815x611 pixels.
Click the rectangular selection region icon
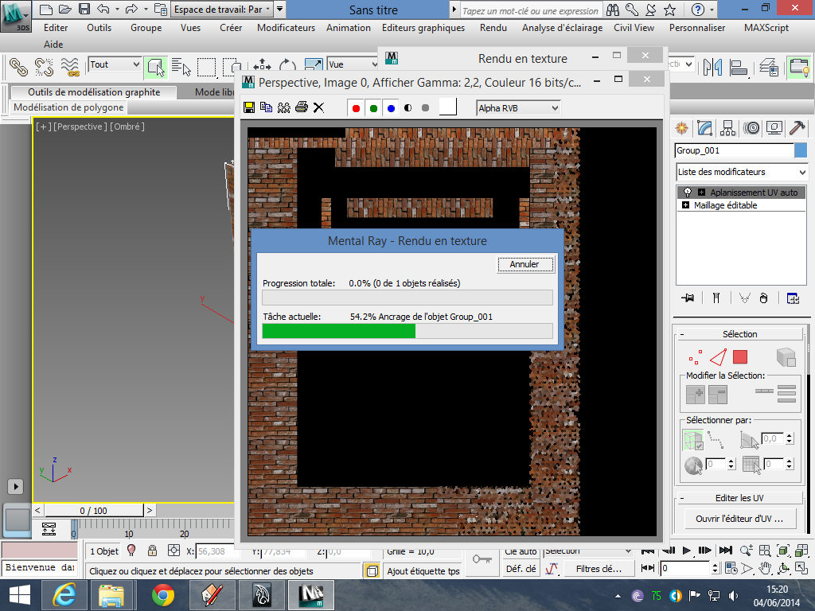click(x=206, y=67)
